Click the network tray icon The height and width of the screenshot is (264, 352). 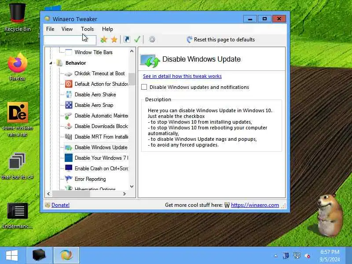(x=297, y=256)
